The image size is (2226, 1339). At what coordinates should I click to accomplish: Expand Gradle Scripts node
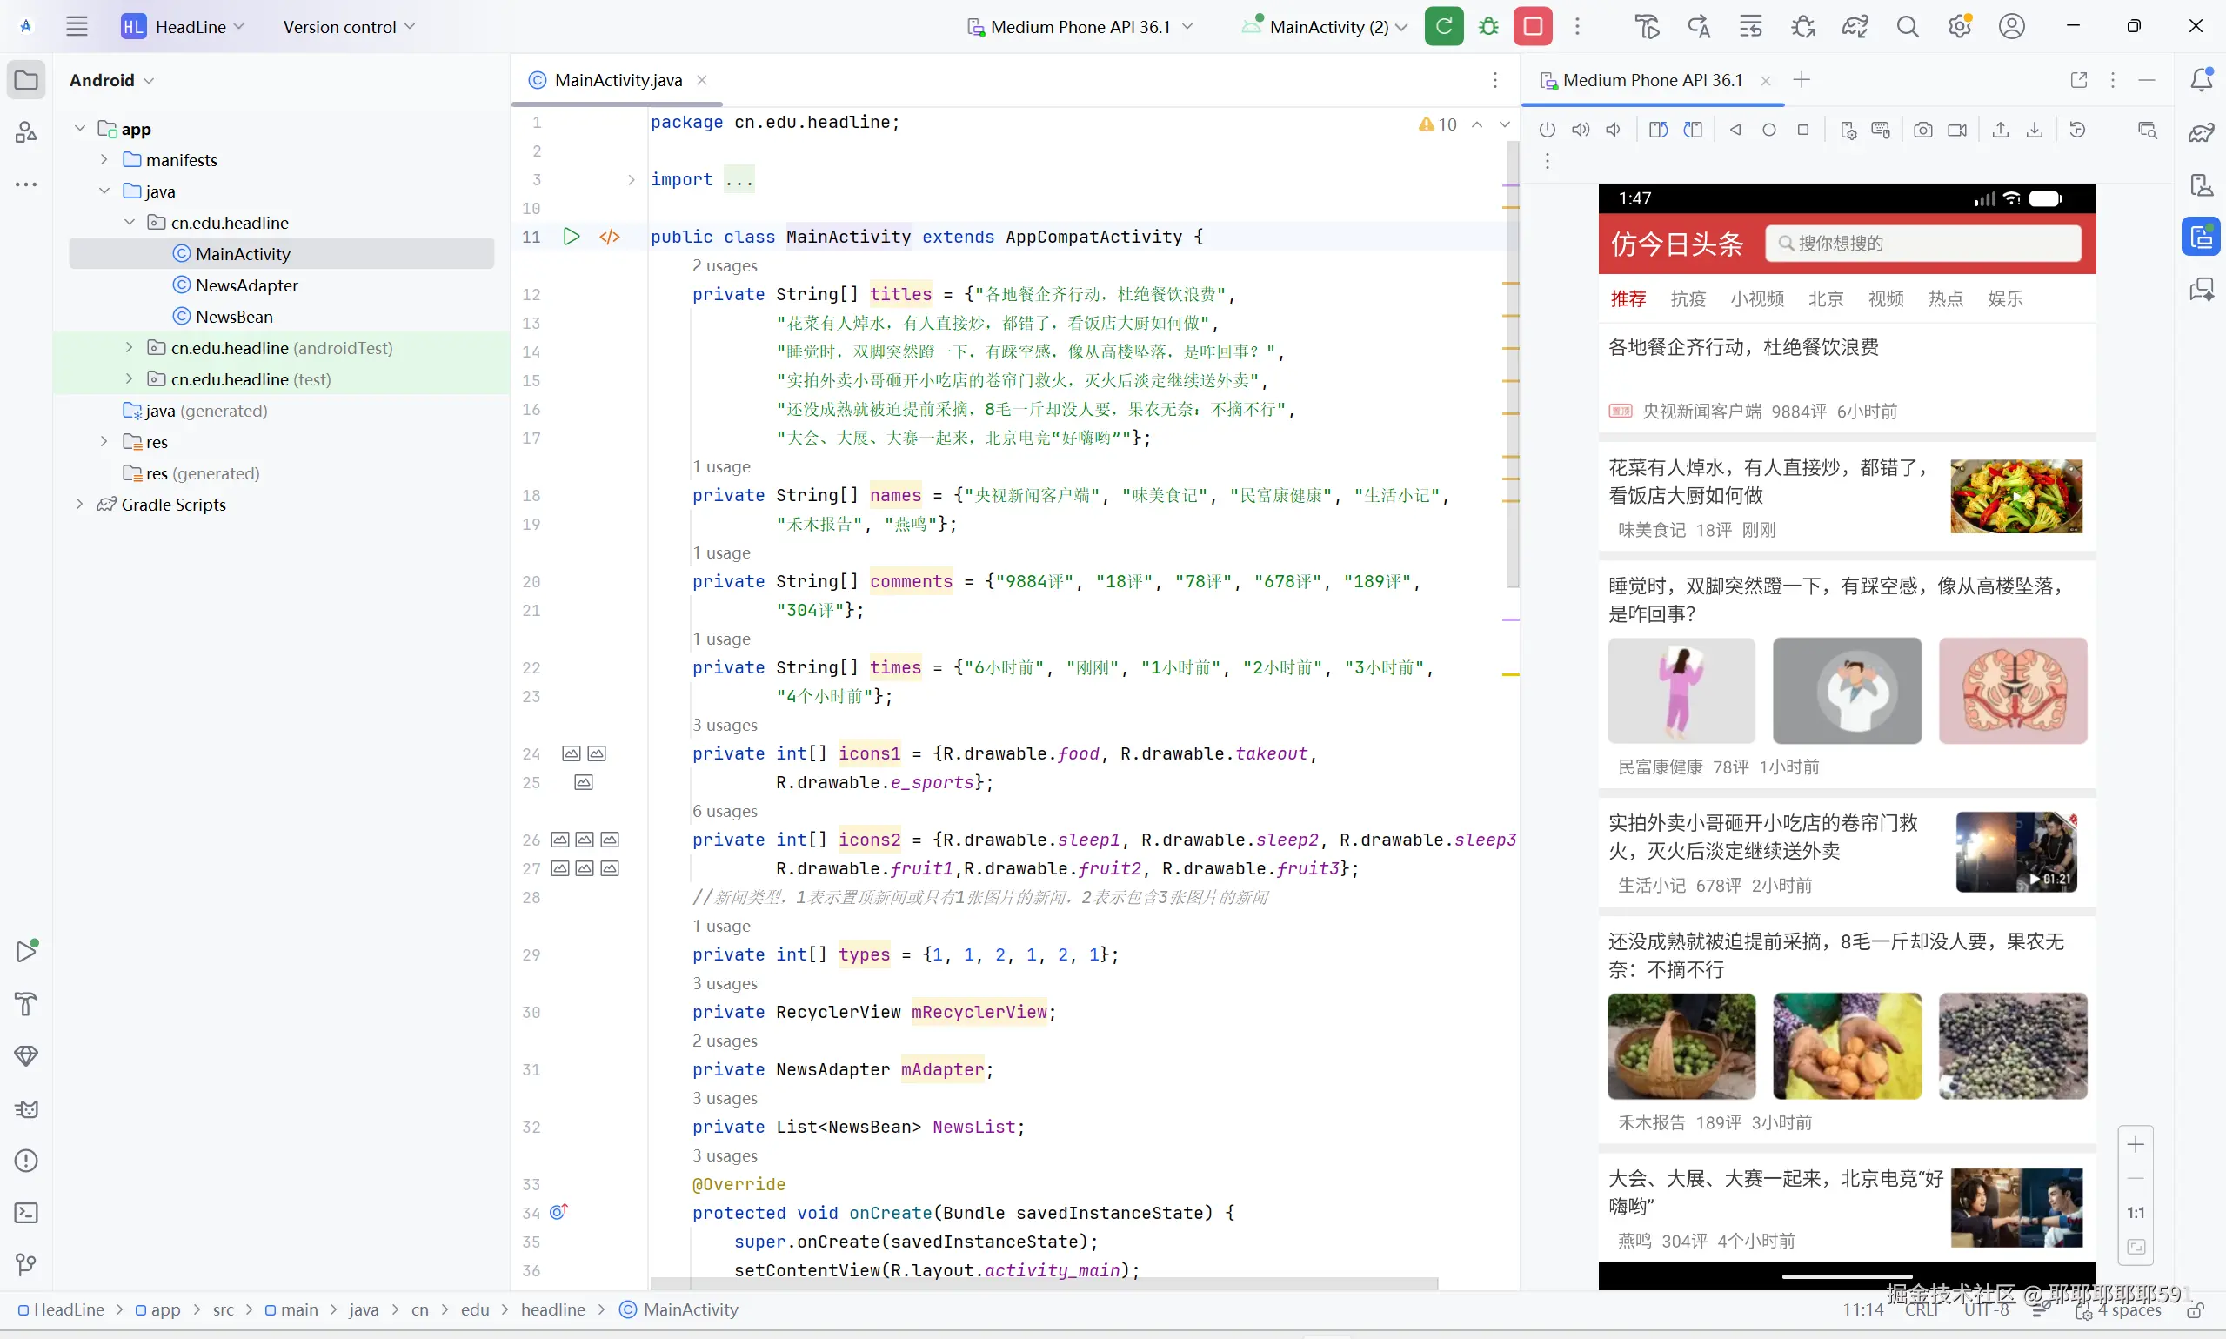pos(79,505)
